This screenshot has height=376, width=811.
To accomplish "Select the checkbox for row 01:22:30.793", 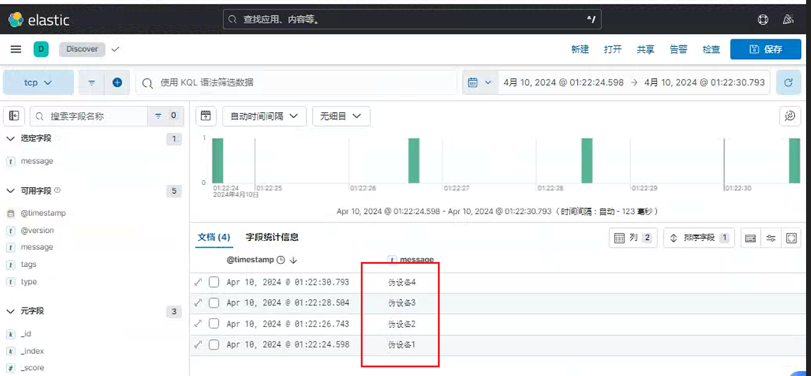I will (214, 282).
